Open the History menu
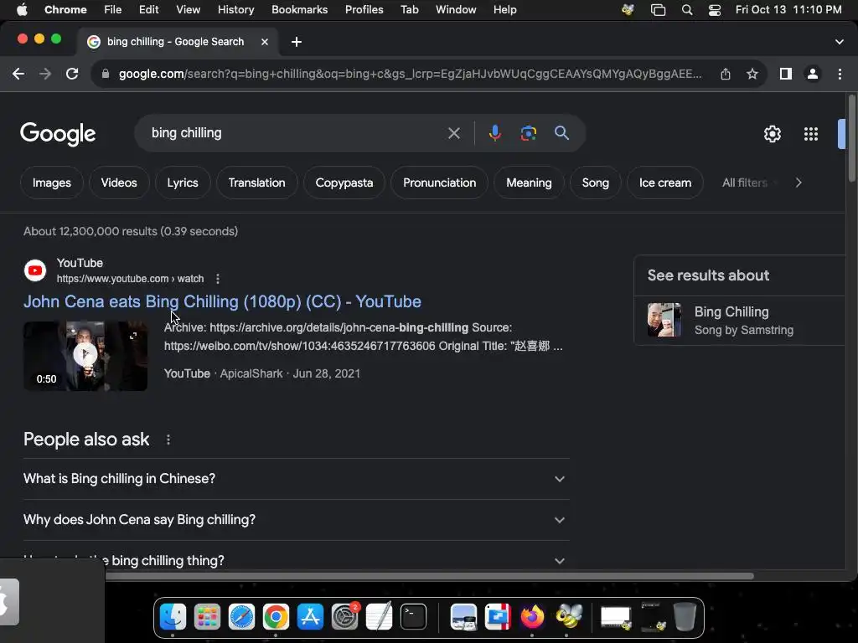858x643 pixels. coord(235,10)
